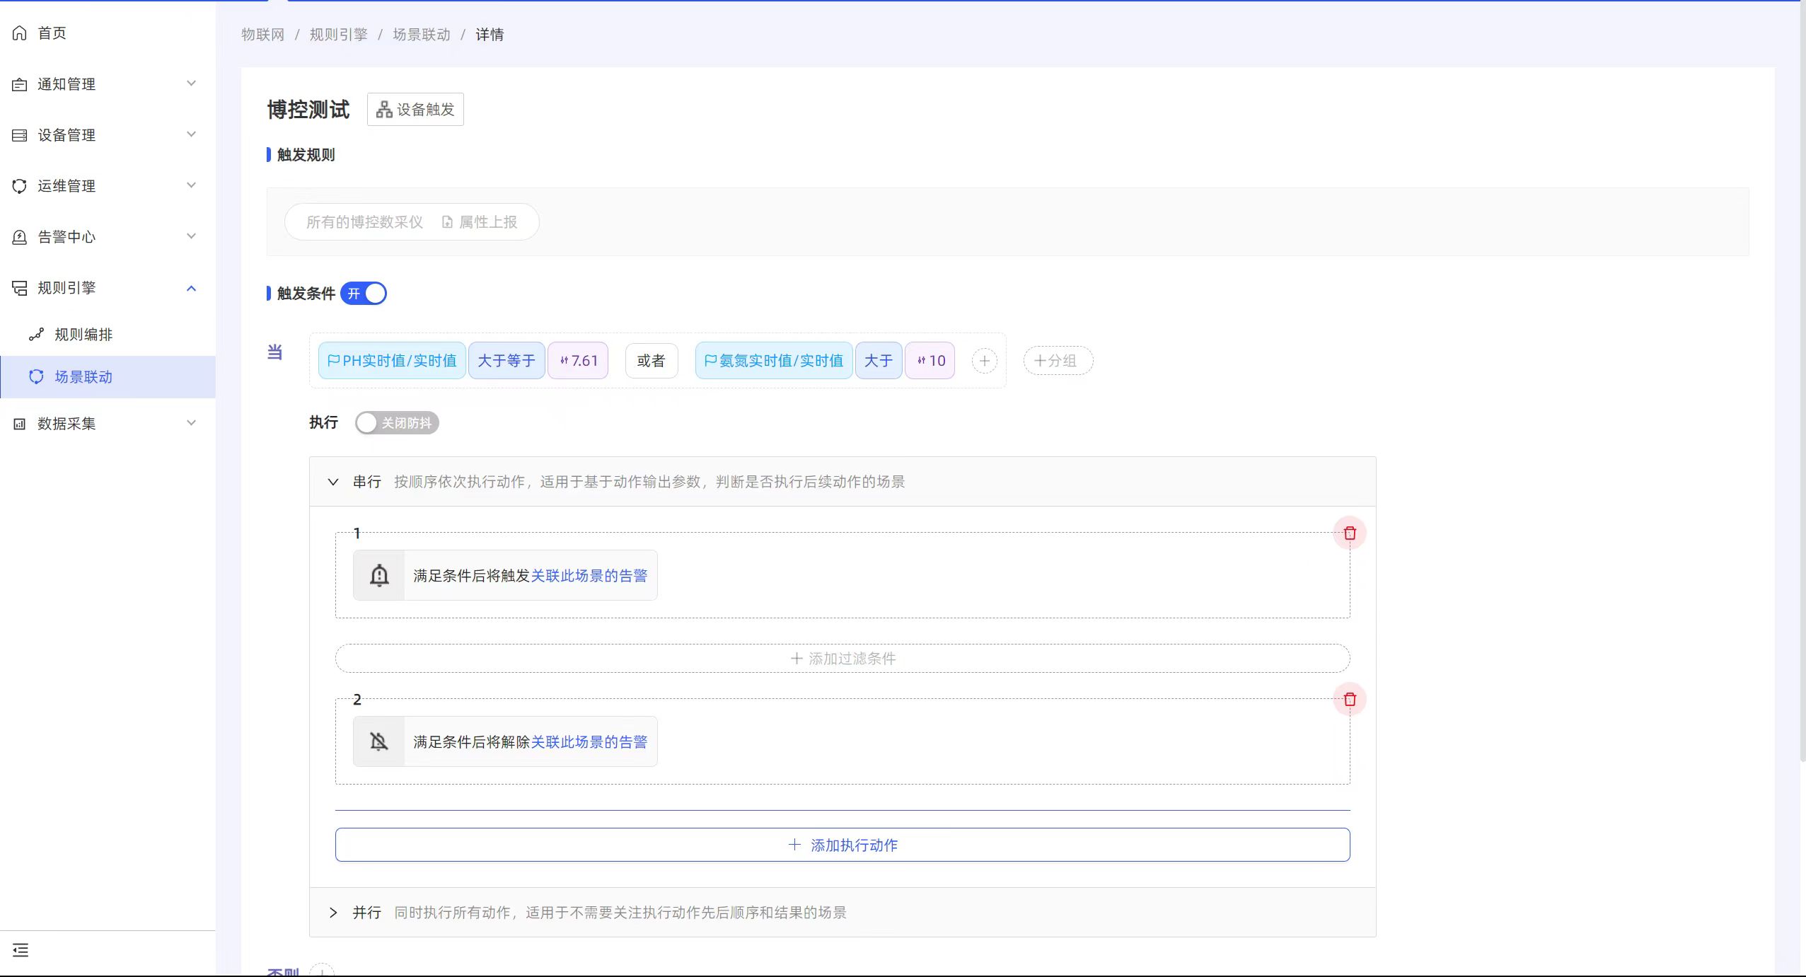Click the +分组 button
Viewport: 1806px width, 977px height.
coord(1058,361)
